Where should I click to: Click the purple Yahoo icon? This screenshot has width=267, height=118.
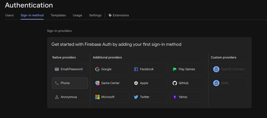[x=175, y=97]
